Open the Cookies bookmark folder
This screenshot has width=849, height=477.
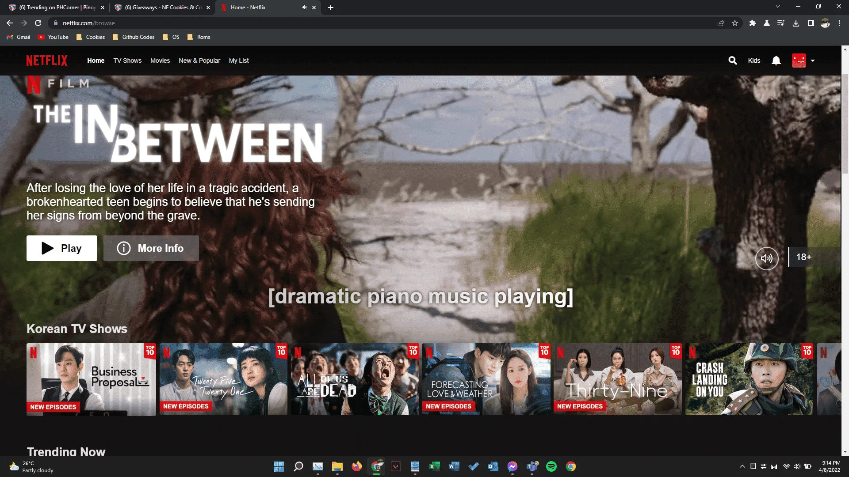(x=91, y=37)
